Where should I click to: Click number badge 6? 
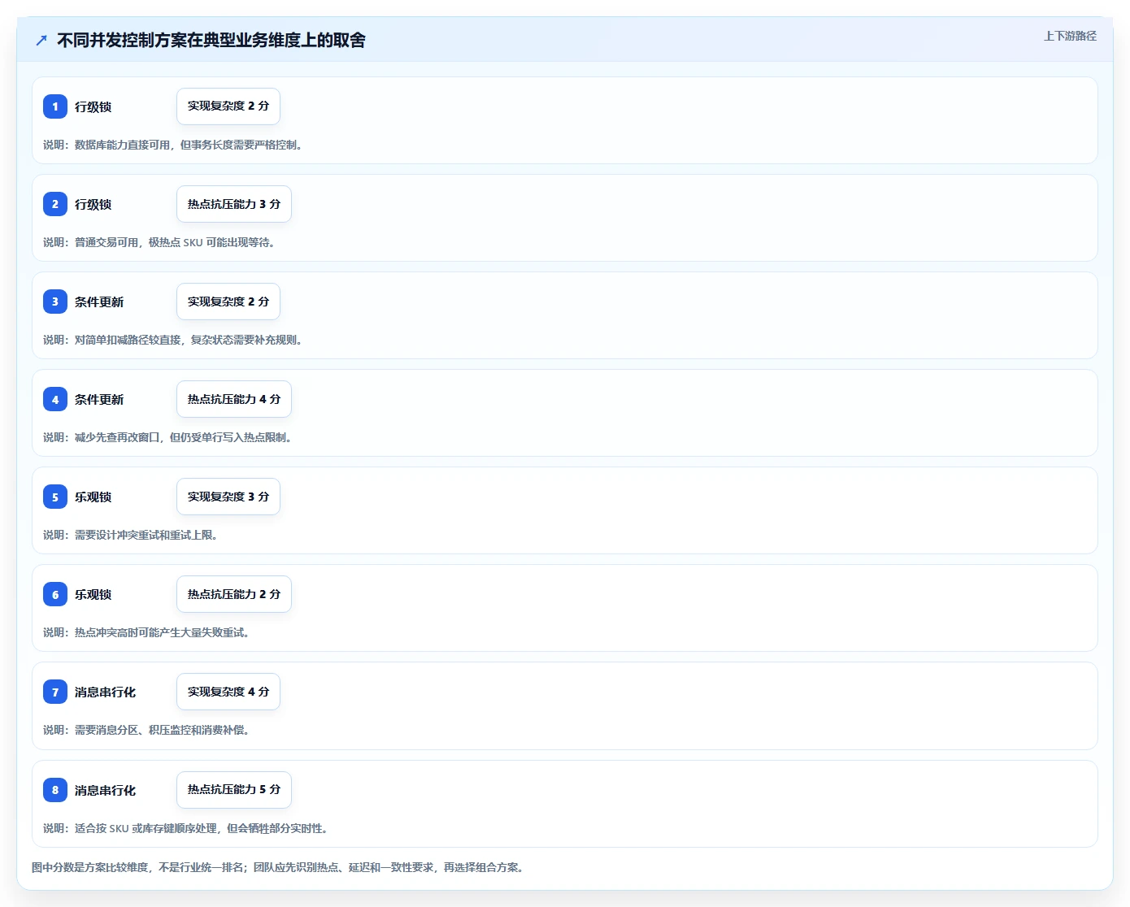55,594
